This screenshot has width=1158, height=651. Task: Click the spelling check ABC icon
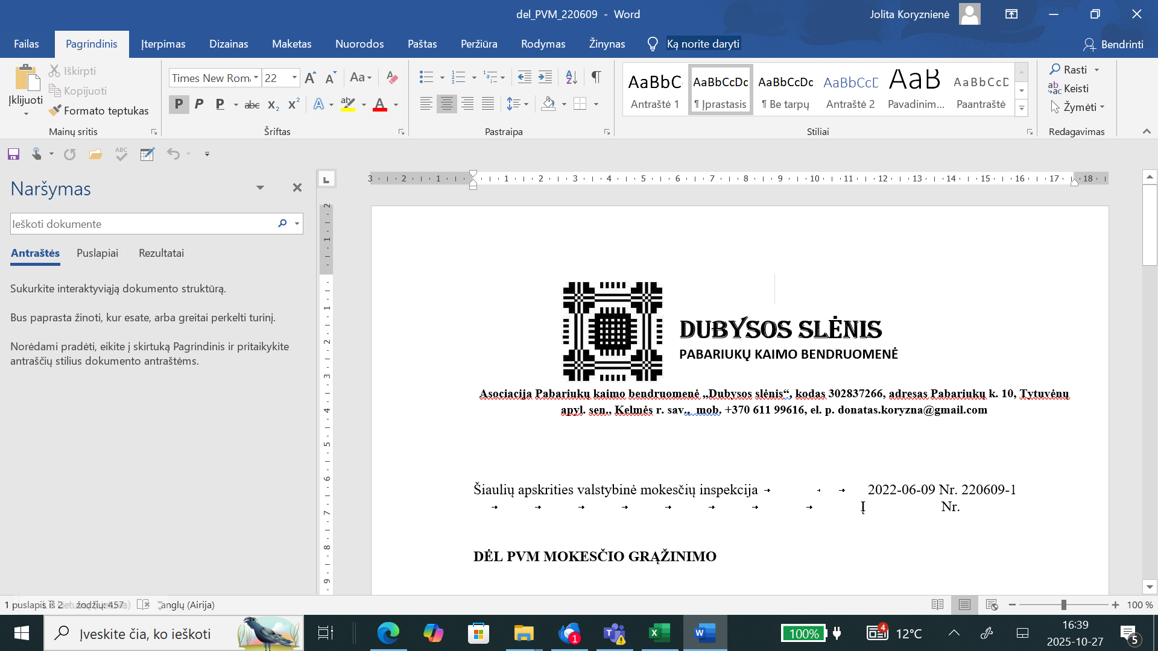pyautogui.click(x=121, y=154)
